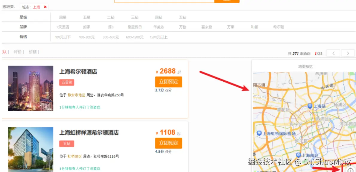Filter by brand 7天酒店

pos(63,27)
